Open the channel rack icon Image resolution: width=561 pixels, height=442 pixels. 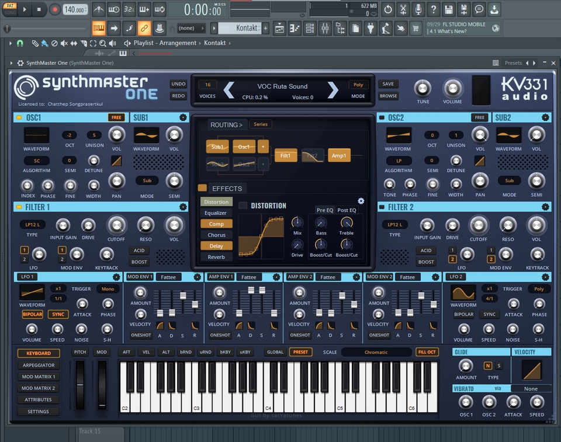[310, 28]
